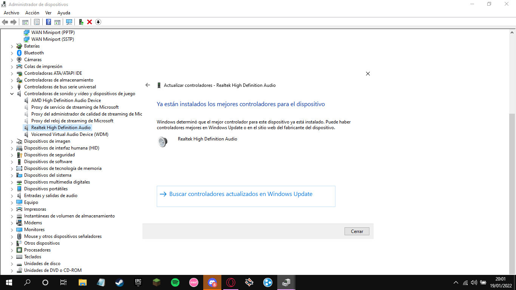Open Epic Games Launcher from the taskbar
516x290 pixels.
coord(138,282)
